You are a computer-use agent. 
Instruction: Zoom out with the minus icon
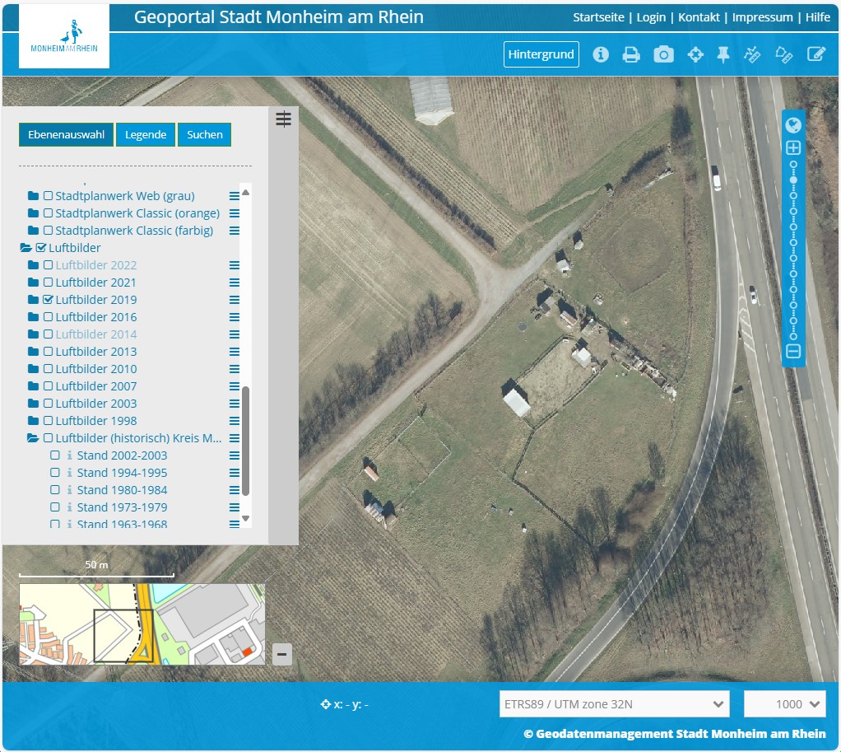click(793, 351)
